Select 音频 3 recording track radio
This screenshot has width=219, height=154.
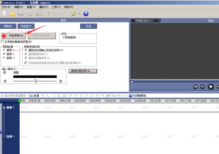4,58
